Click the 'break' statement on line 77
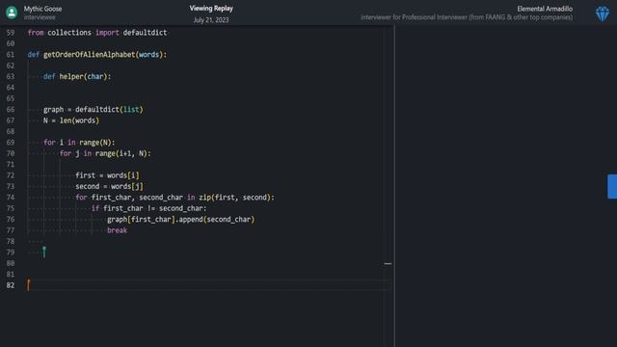Screen dimensions: 617x347 pos(117,230)
